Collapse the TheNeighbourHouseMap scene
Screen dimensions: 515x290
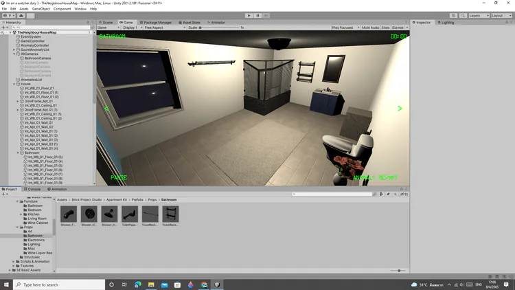point(10,32)
